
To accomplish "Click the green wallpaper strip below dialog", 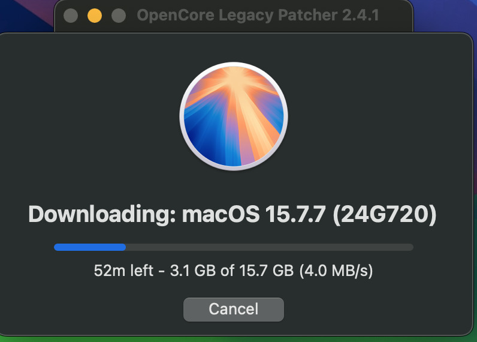I will 237,339.
